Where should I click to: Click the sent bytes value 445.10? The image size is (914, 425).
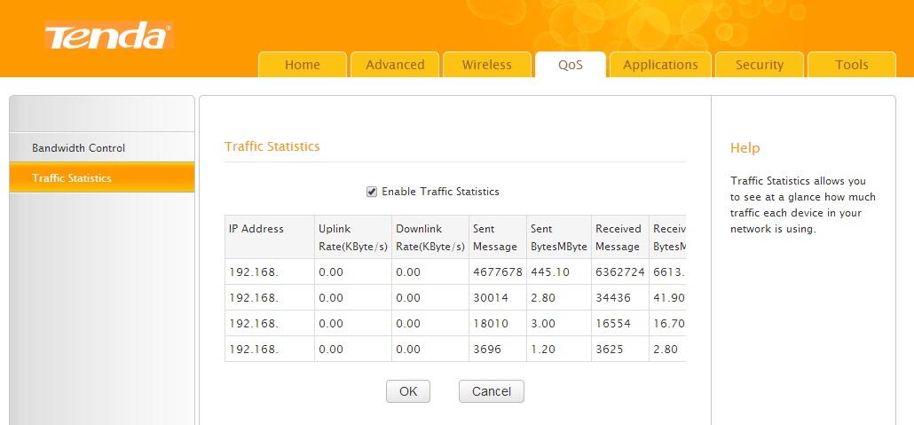click(549, 272)
